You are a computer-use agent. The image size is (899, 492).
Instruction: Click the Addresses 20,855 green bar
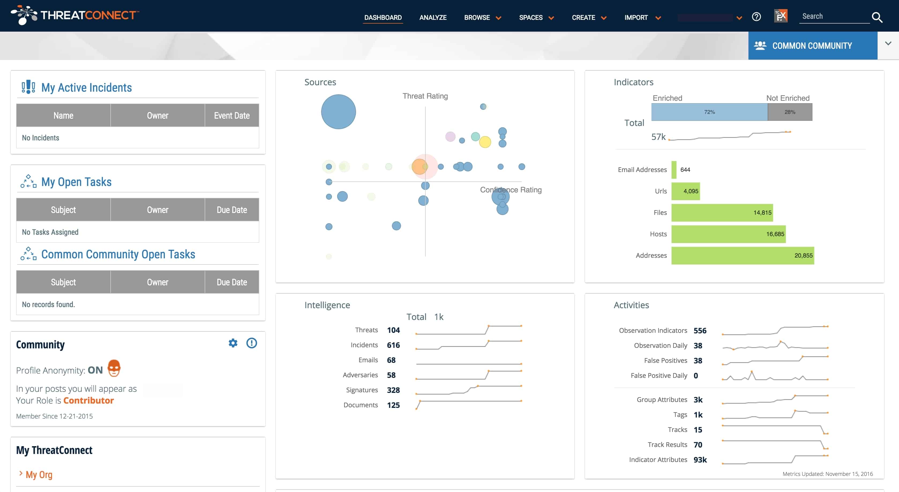(742, 256)
